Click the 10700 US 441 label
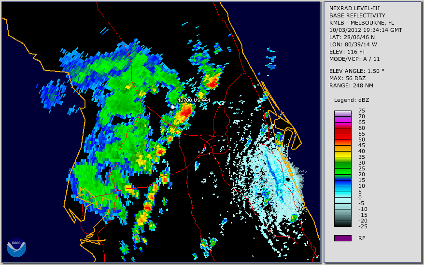Viewport: 424px width, 265px height. [194, 100]
